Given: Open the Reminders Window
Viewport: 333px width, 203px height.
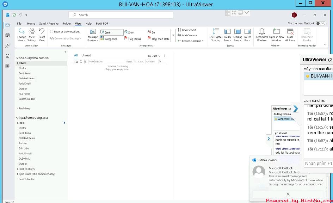Looking at the screenshot, I should pos(262,35).
